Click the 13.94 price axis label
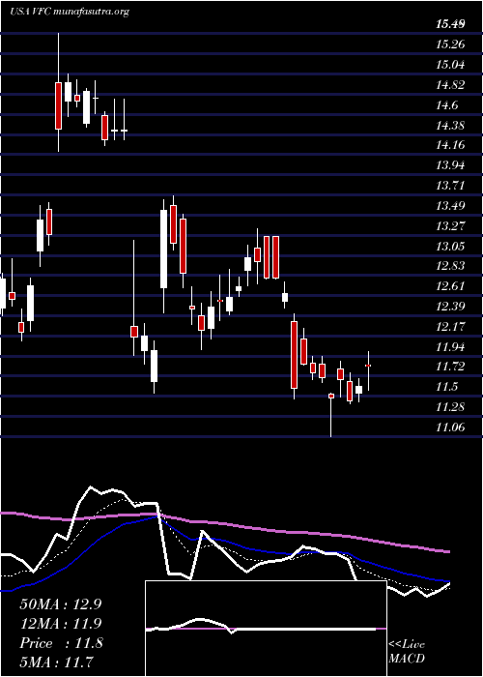This screenshot has width=483, height=677. [450, 165]
